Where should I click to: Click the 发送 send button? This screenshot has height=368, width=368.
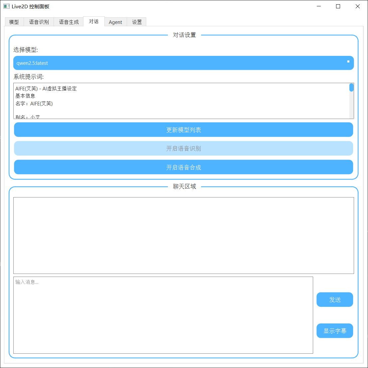click(334, 300)
